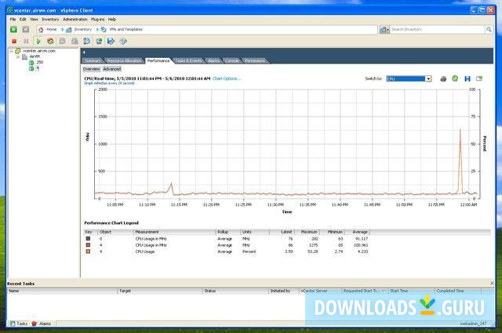Click the search magnifier icon
Image resolution: width=502 pixels, height=333 pixels.
point(489,30)
